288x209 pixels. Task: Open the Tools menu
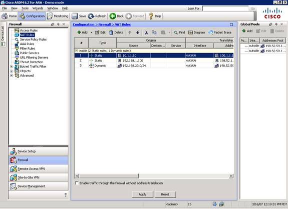25,9
